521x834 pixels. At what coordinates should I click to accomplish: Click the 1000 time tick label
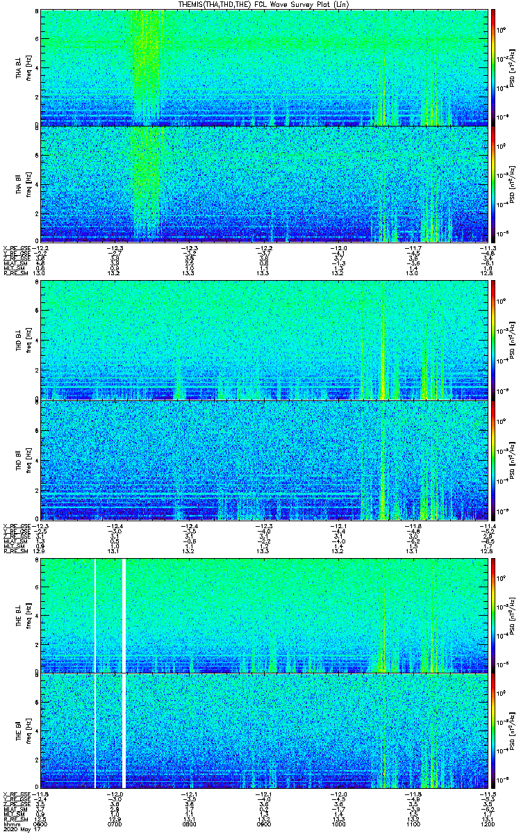pyautogui.click(x=338, y=824)
